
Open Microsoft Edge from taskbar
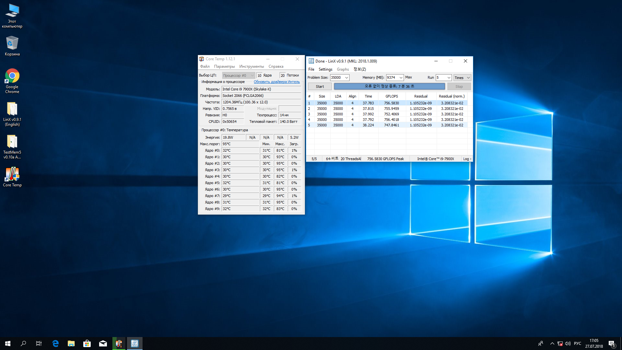55,344
